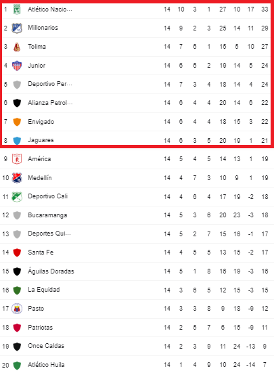The image size is (274, 373).
Task: Select the Pasto circular crest icon
Action: click(17, 309)
